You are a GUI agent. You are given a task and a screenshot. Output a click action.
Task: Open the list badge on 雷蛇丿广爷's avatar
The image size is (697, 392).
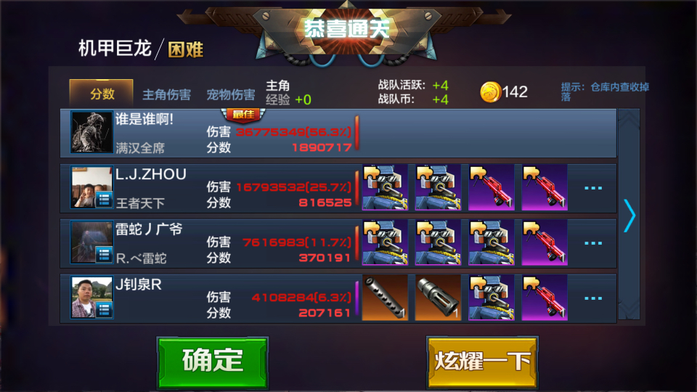104,255
